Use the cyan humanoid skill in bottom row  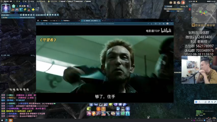point(127,114)
